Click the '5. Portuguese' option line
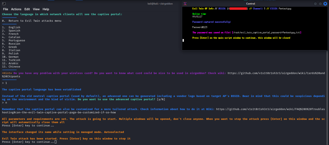This screenshot has width=329, height=145. pyautogui.click(x=13, y=41)
